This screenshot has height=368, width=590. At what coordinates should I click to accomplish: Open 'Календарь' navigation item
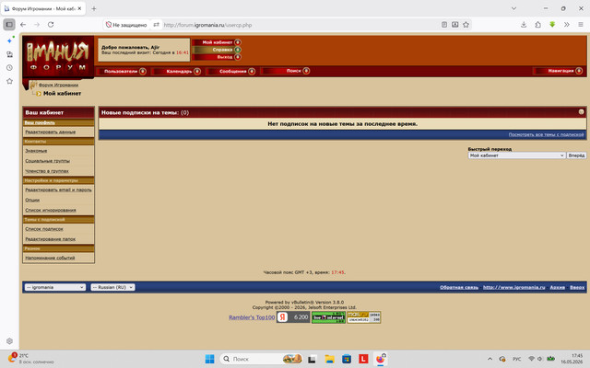pos(176,72)
